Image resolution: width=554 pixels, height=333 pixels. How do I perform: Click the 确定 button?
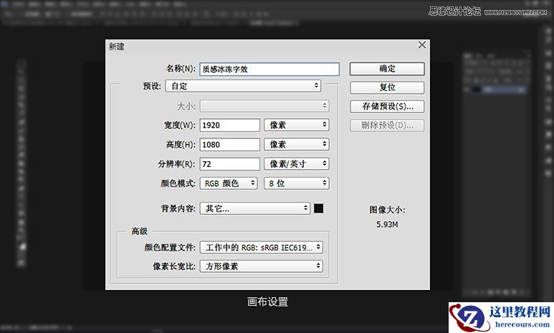[387, 69]
